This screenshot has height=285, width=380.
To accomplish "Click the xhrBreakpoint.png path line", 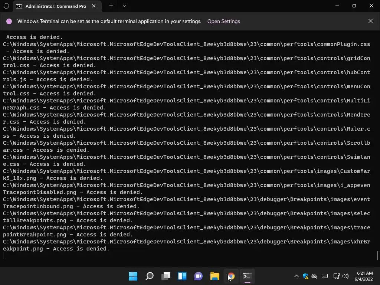I will click(x=186, y=245).
